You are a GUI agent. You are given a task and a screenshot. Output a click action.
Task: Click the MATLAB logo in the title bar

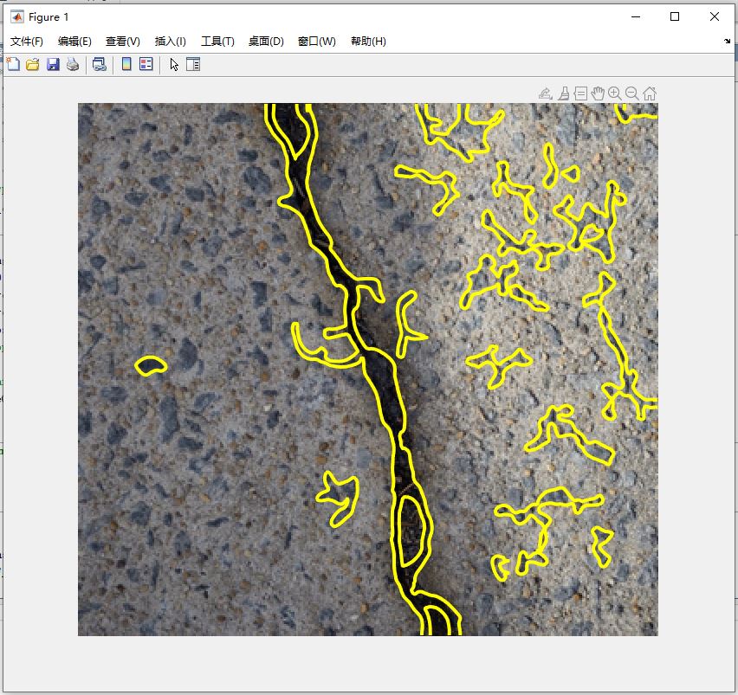coord(17,17)
